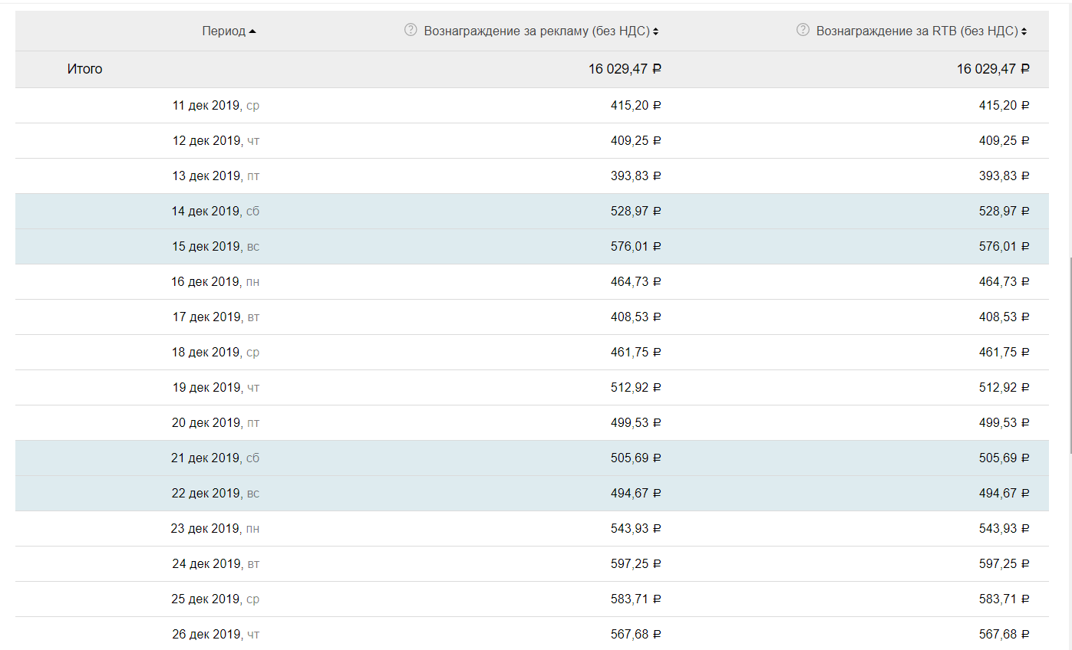Screen dimensions: 1072x650
Task: Click the 16 029,47 ₽ ad reward total
Action: pyautogui.click(x=625, y=69)
